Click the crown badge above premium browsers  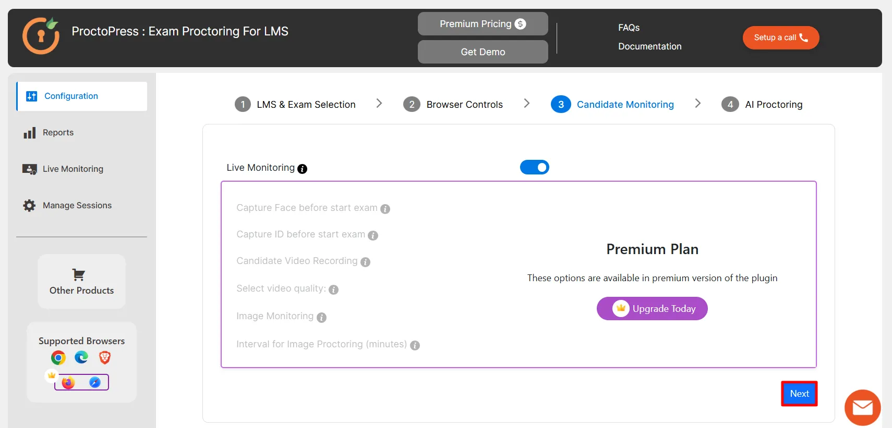52,375
